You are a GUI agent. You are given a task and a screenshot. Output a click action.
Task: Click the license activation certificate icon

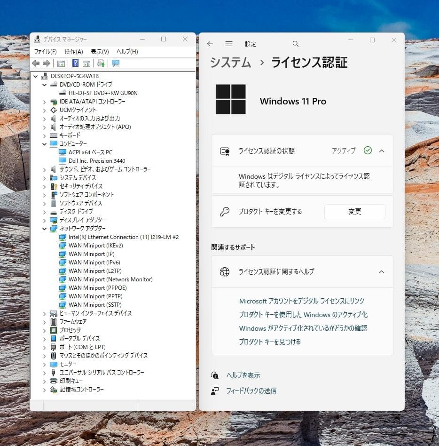coord(225,151)
